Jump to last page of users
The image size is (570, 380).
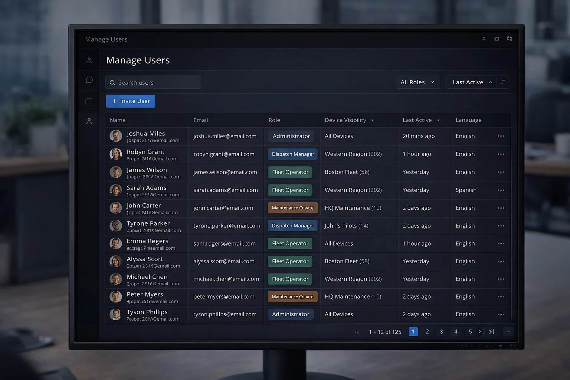coord(491,332)
